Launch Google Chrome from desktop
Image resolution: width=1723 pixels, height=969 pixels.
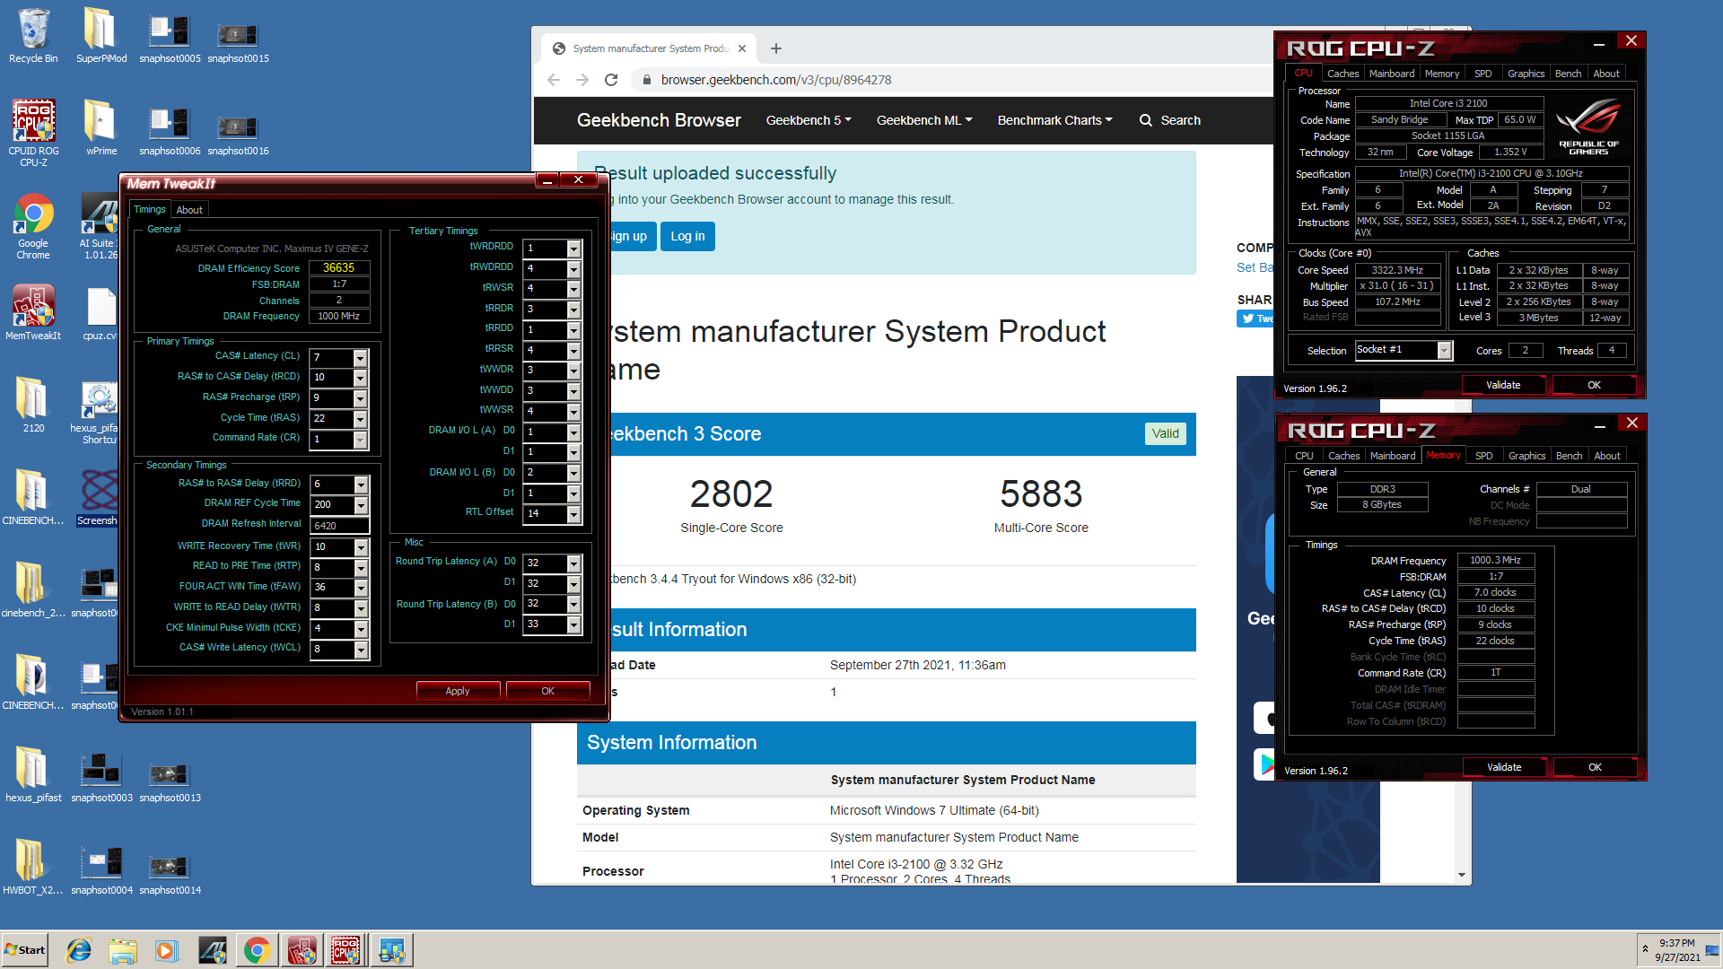(x=33, y=226)
